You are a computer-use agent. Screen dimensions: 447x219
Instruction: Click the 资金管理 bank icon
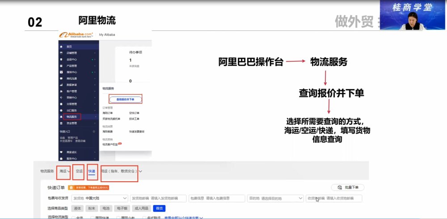click(x=61, y=123)
